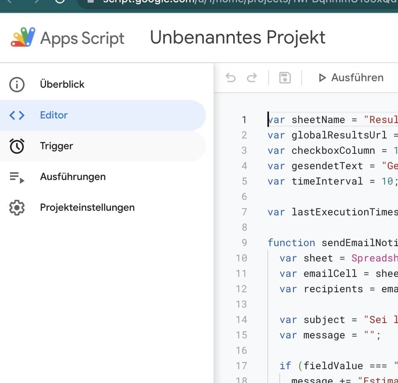The width and height of the screenshot is (398, 383).
Task: Redo the edit using the toolbar arrow
Action: [252, 77]
